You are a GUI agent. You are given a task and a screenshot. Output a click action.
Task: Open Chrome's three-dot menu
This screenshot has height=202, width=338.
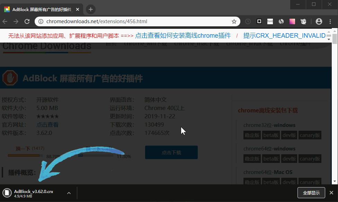330,21
